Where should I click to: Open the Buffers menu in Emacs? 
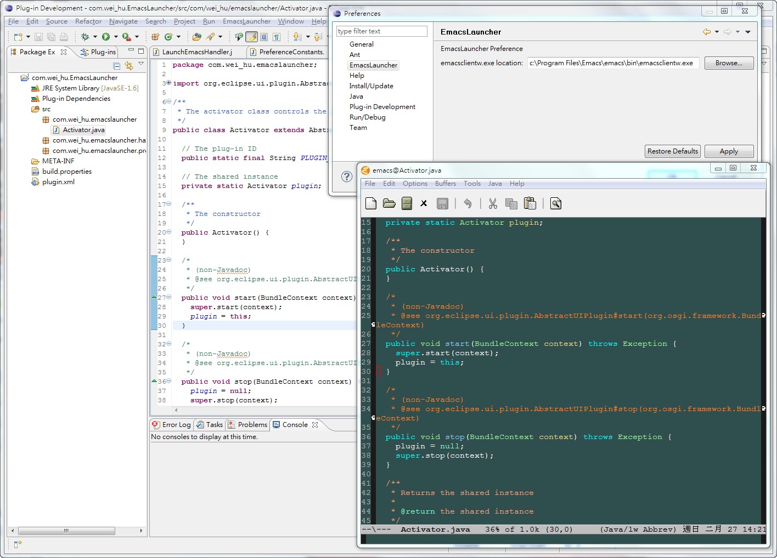(x=445, y=184)
